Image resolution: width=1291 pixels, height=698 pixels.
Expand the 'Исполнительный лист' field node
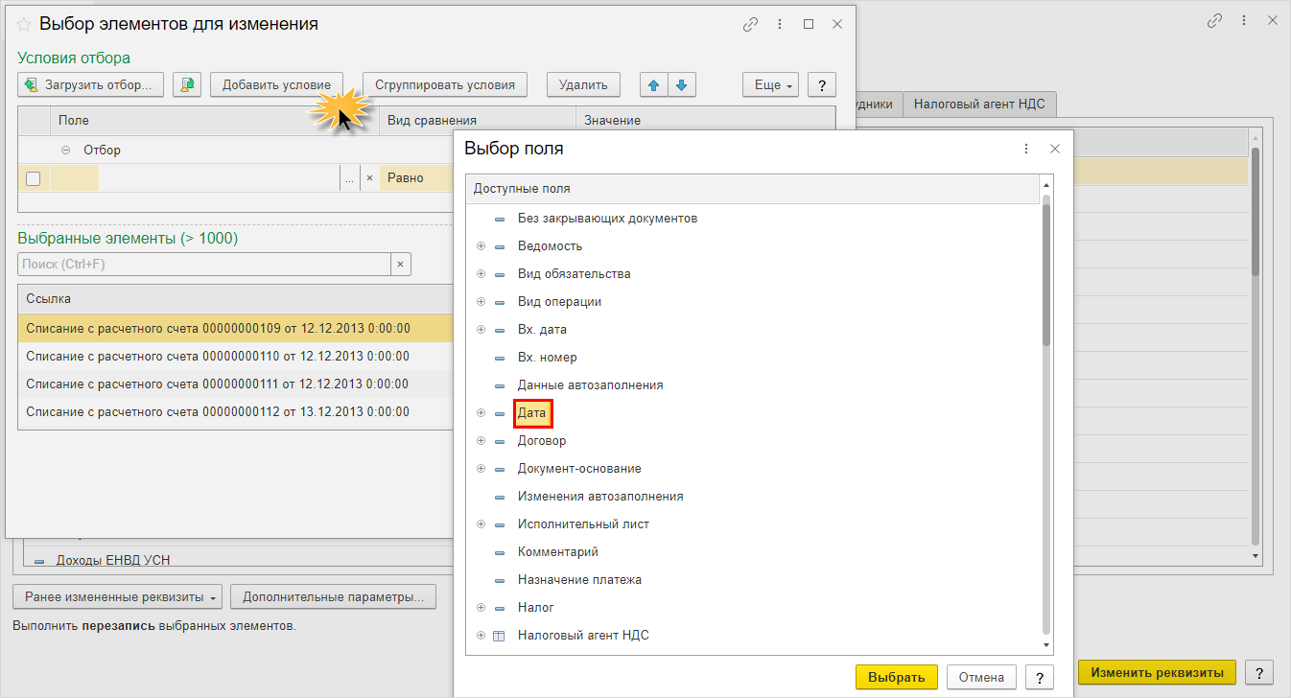click(x=481, y=524)
